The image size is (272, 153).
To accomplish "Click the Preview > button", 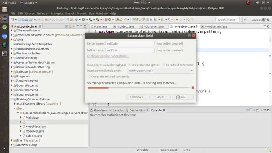I will point(137,97).
